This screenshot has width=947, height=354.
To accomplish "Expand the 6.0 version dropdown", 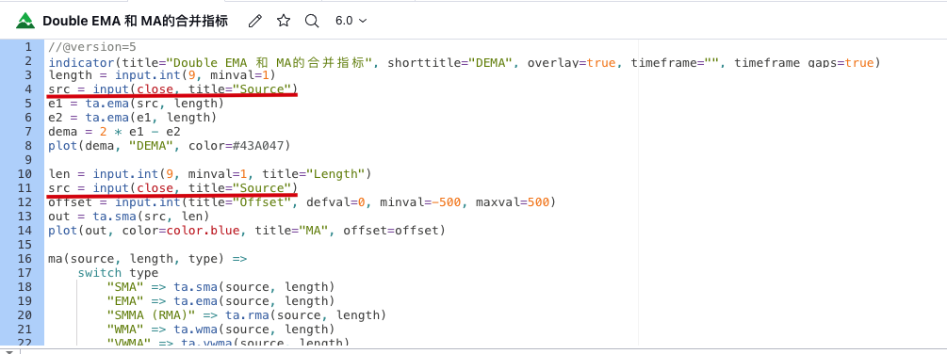I will [x=351, y=21].
